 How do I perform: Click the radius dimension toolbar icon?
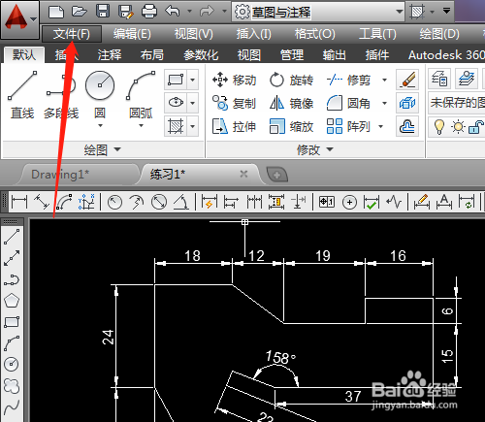coord(114,203)
